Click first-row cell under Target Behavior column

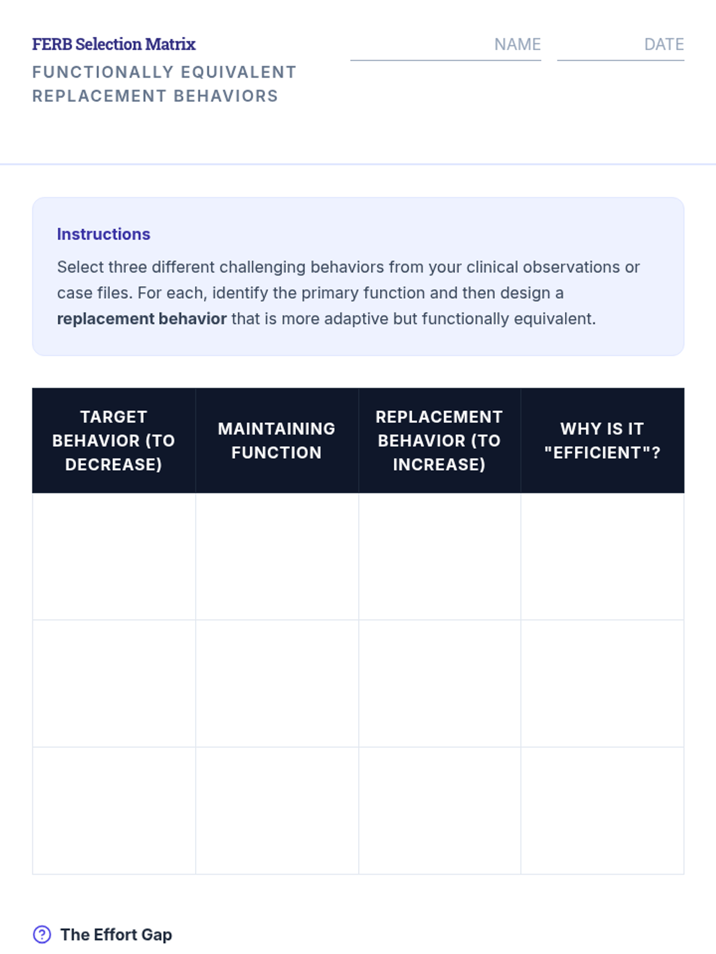tap(114, 556)
